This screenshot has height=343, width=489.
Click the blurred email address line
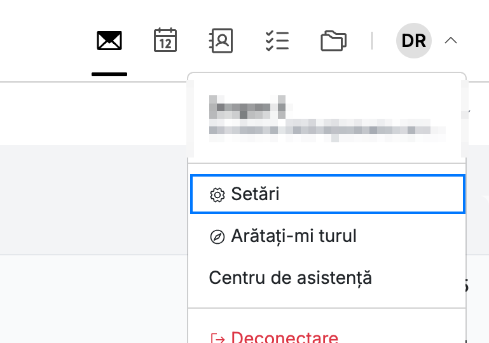(327, 130)
